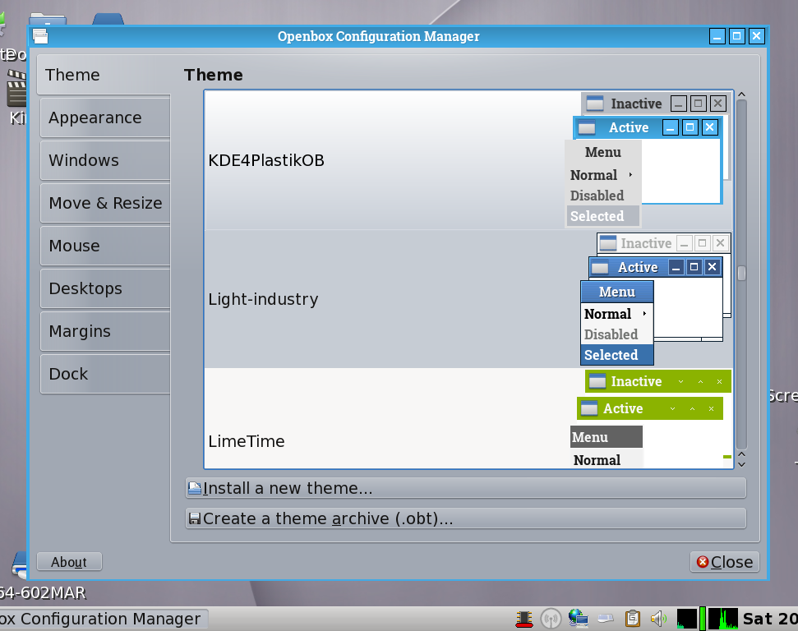Click the network activity graph with tall green peaks
The height and width of the screenshot is (631, 798).
click(x=723, y=619)
